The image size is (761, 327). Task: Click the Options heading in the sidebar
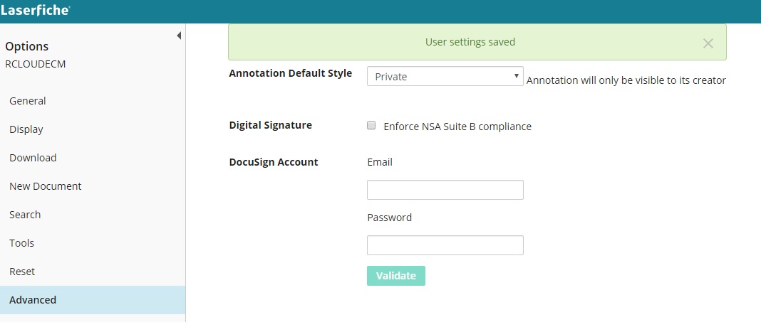(27, 46)
